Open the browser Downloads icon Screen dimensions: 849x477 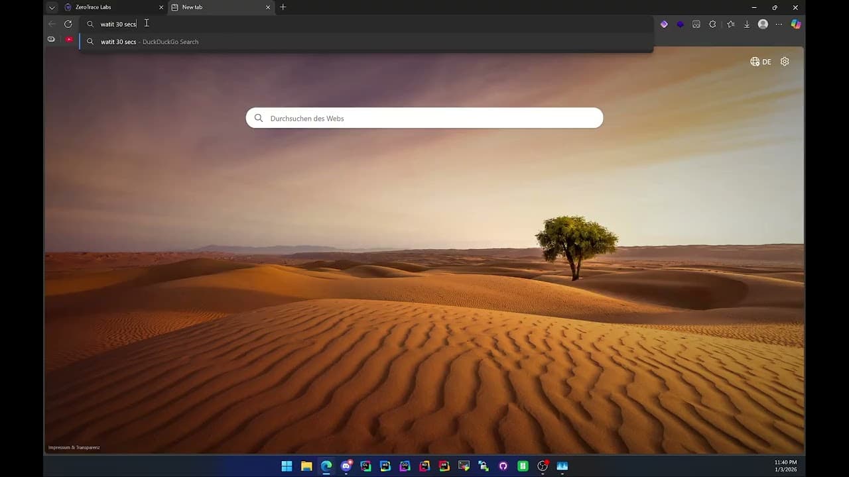(x=747, y=24)
